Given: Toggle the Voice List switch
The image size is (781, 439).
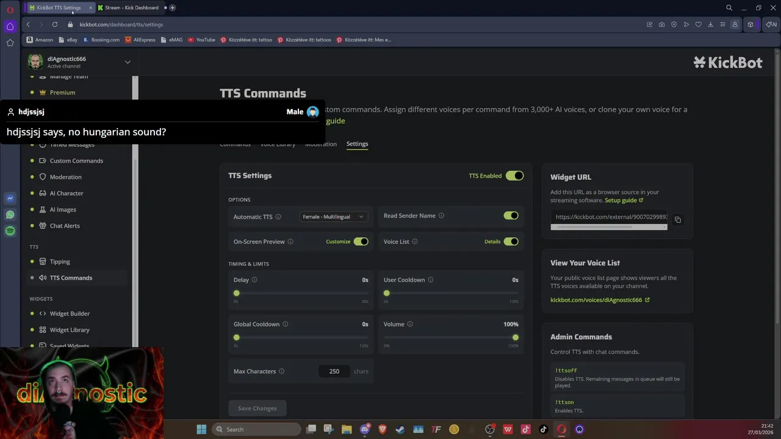Looking at the screenshot, I should (511, 241).
